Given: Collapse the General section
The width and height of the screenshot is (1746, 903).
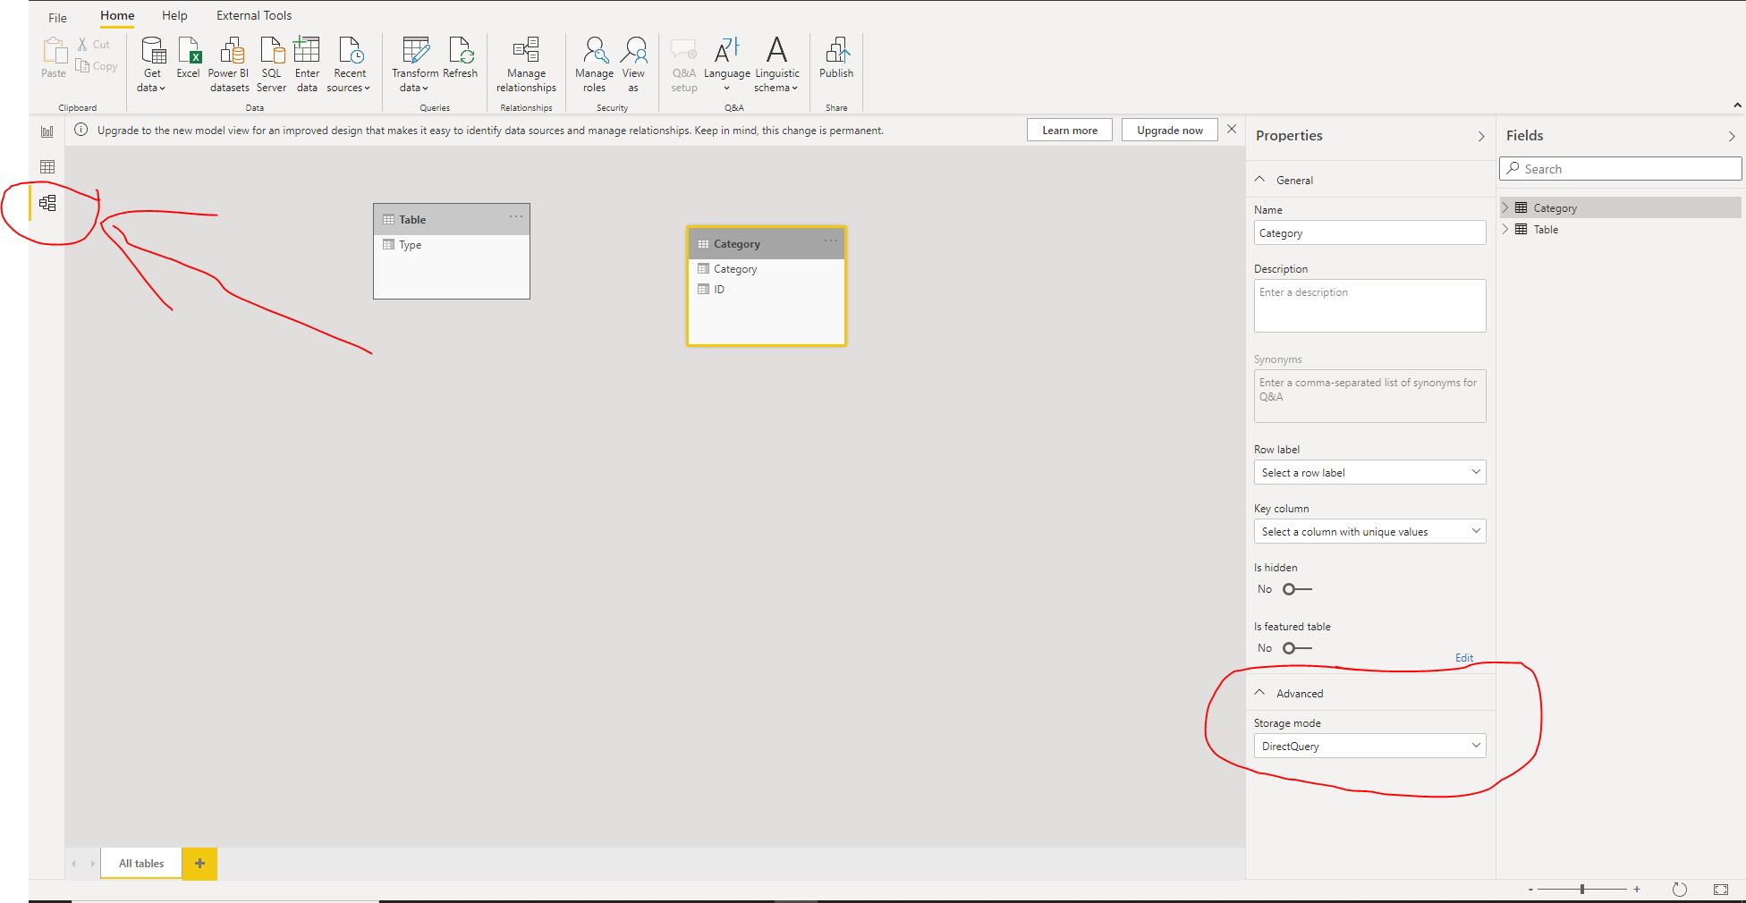Looking at the screenshot, I should click(1259, 180).
